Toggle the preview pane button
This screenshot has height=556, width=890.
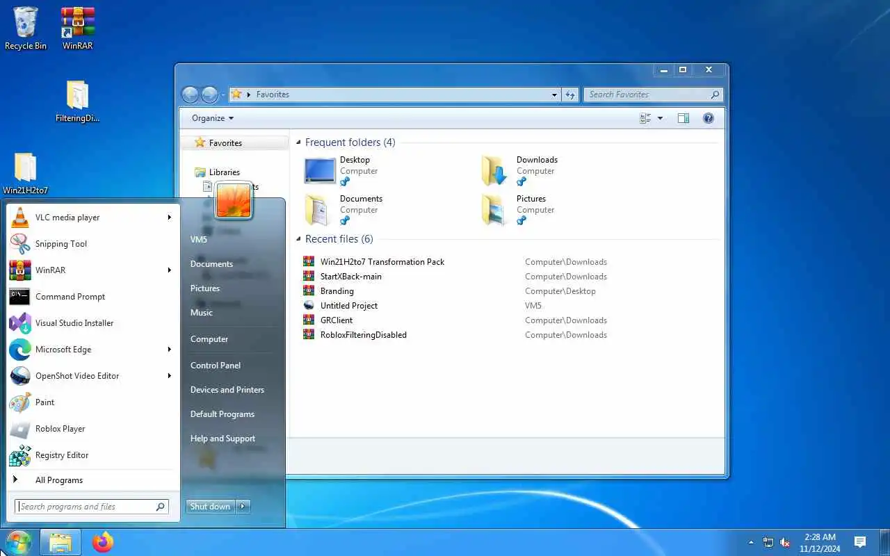point(683,118)
